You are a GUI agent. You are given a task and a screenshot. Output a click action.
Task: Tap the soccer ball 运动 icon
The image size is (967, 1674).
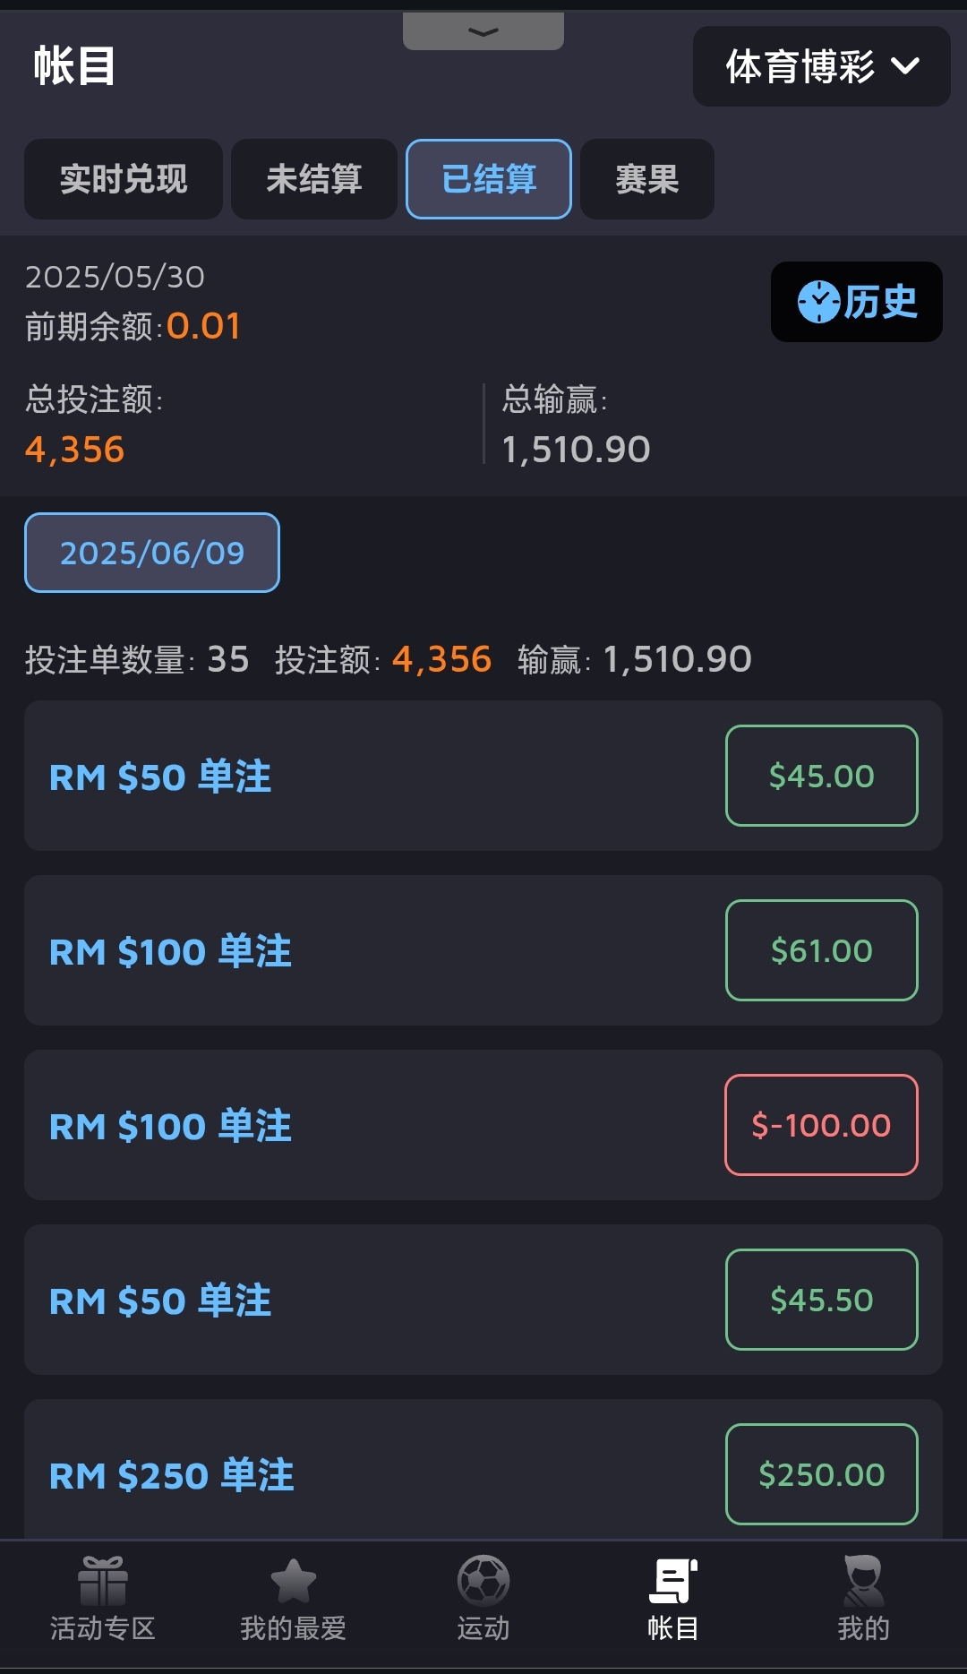pyautogui.click(x=483, y=1581)
